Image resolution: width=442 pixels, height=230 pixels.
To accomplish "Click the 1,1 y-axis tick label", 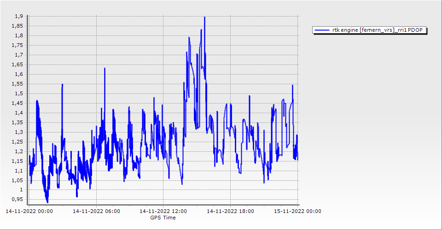I will point(18,171).
